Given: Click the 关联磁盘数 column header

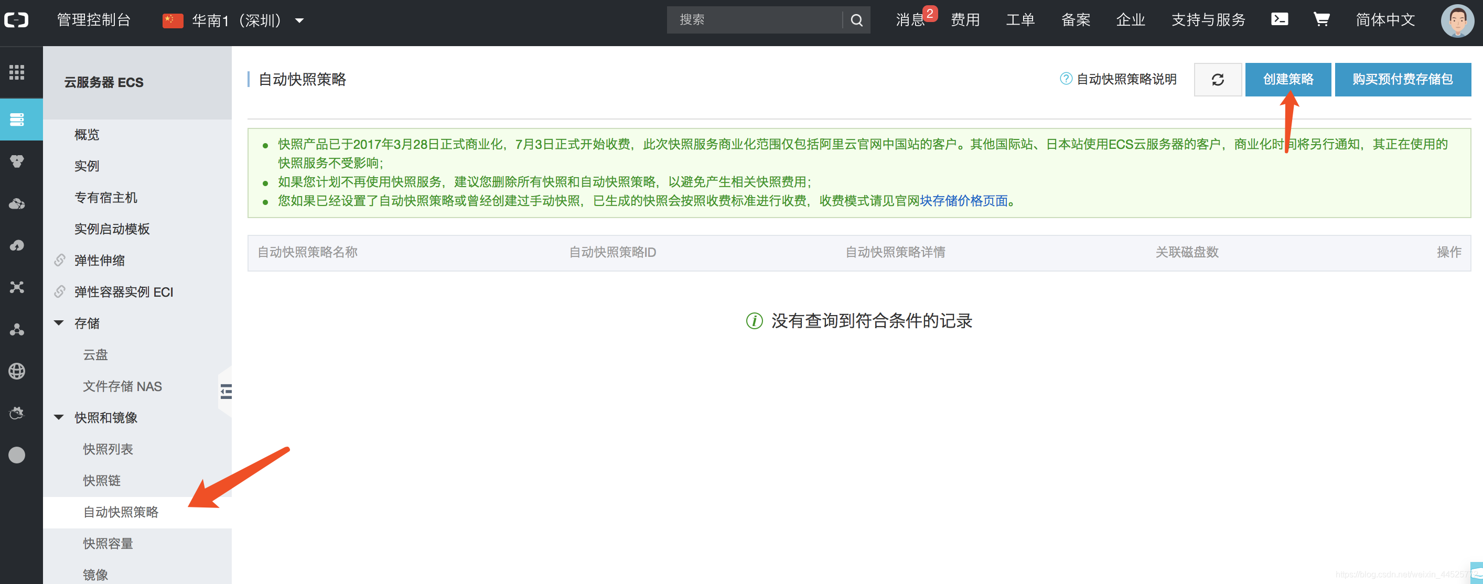Looking at the screenshot, I should (1187, 252).
